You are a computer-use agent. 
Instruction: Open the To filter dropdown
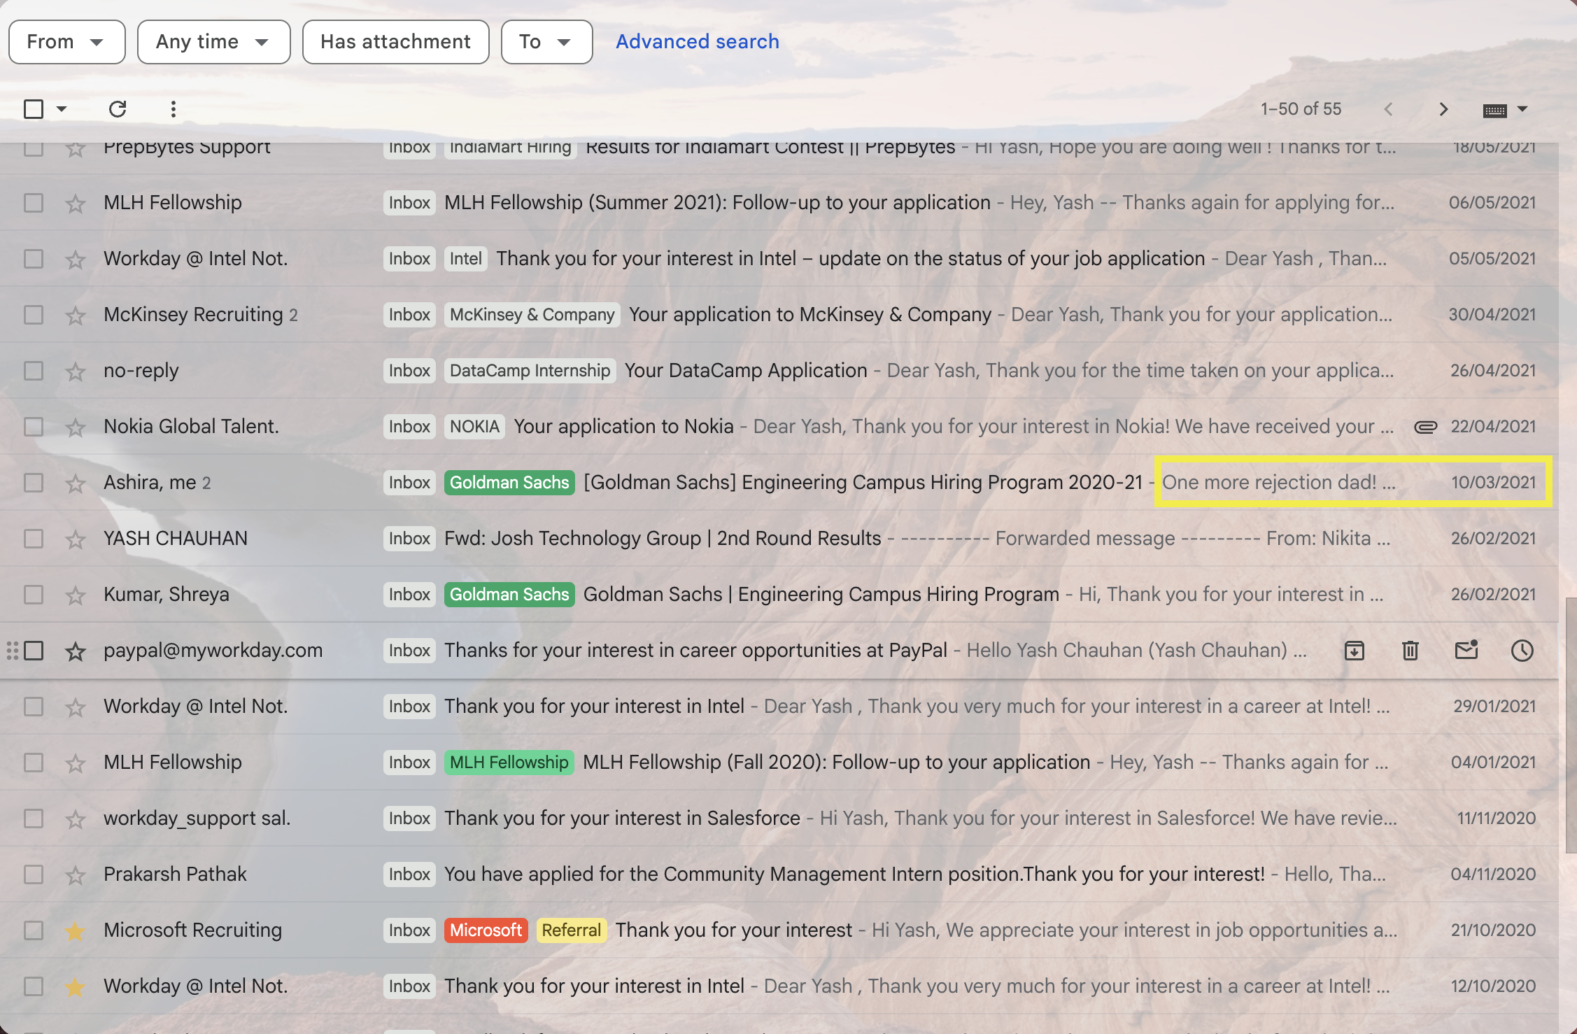(x=547, y=42)
